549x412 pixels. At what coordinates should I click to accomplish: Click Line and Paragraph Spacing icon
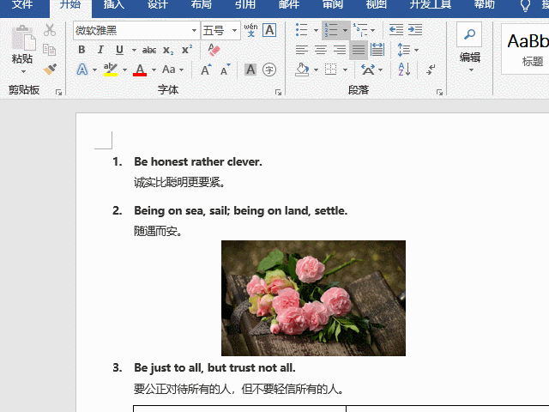(404, 50)
